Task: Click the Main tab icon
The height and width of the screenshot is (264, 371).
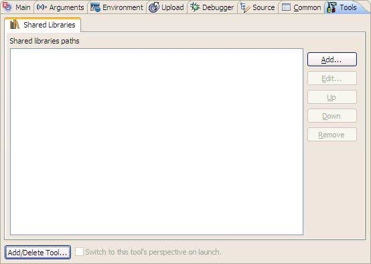Action: tap(7, 7)
